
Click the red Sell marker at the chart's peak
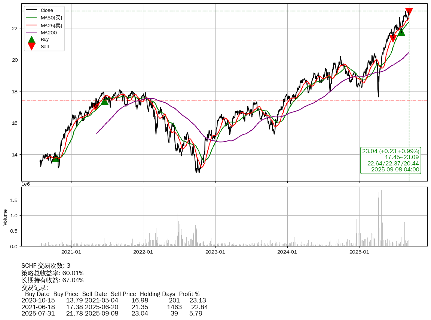[x=409, y=12]
